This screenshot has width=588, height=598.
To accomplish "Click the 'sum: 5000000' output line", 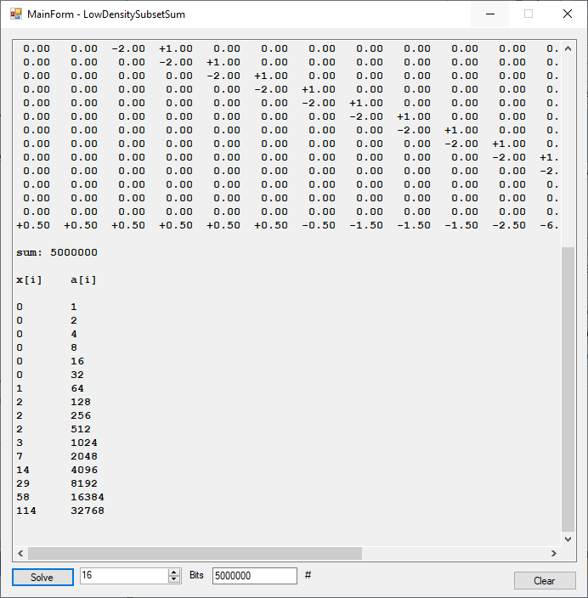I will [57, 252].
